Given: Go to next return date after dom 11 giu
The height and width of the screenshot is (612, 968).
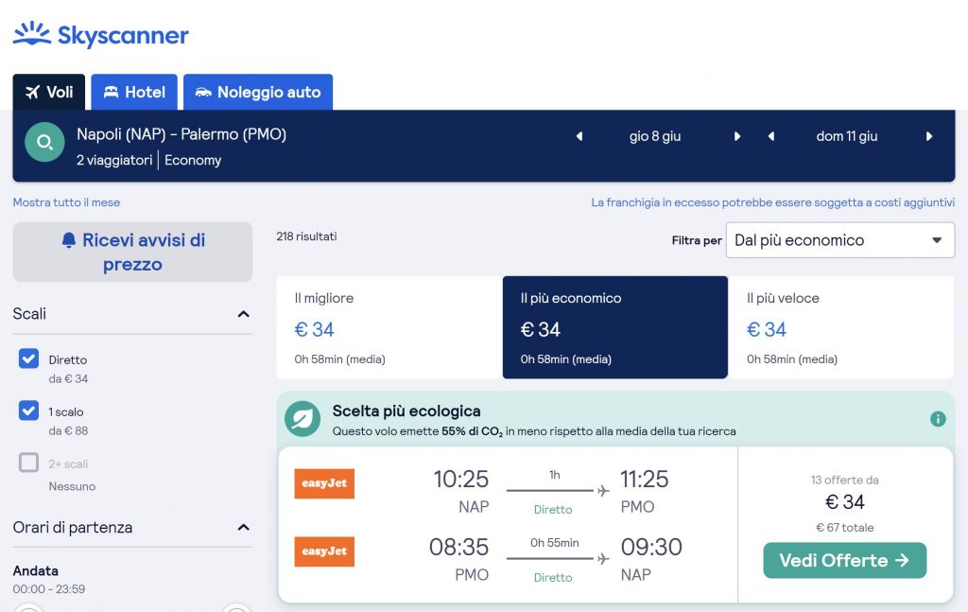Looking at the screenshot, I should click(x=929, y=136).
